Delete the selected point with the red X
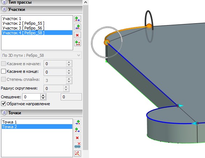The height and width of the screenshot is (158, 205). pos(77,138)
